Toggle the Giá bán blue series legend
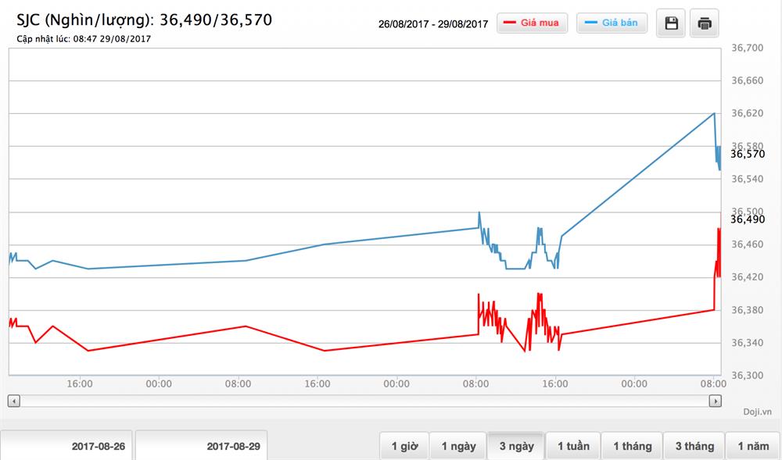Viewport: 782px width, 460px height. point(612,23)
